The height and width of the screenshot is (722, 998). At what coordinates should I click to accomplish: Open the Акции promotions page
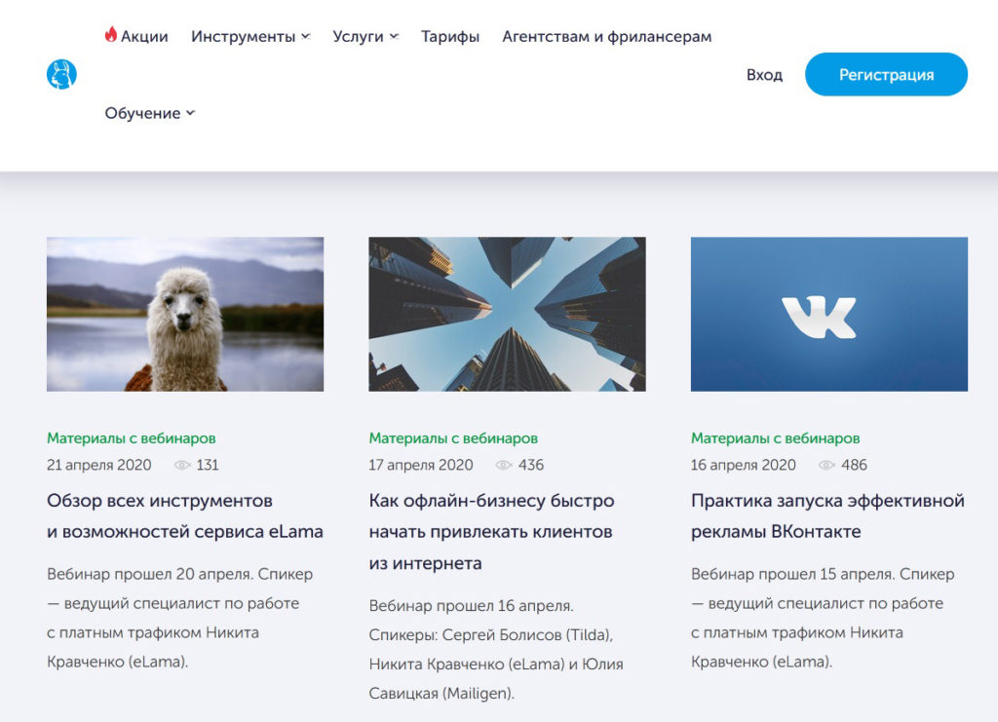click(x=144, y=37)
